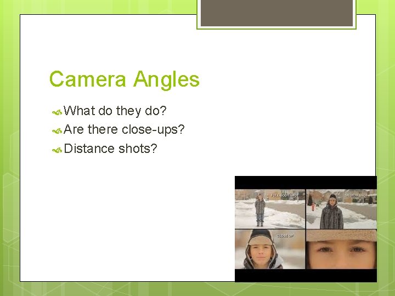Click the 'Camera Angles' slide title
This screenshot has width=395, height=296.
click(125, 79)
